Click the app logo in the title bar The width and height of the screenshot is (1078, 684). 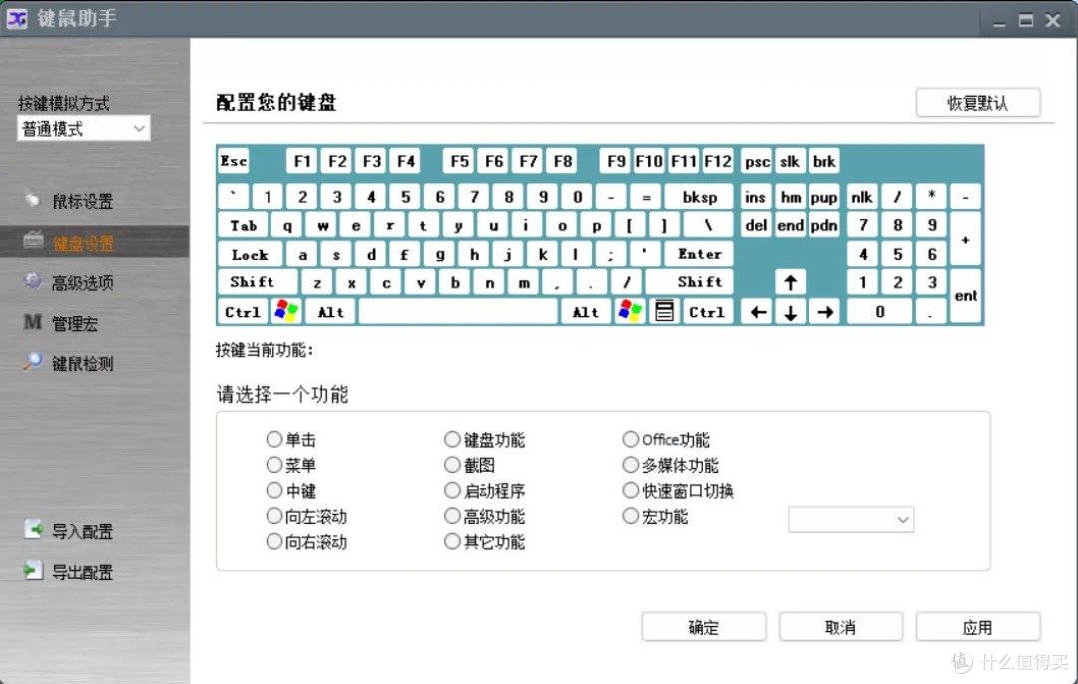click(x=17, y=19)
